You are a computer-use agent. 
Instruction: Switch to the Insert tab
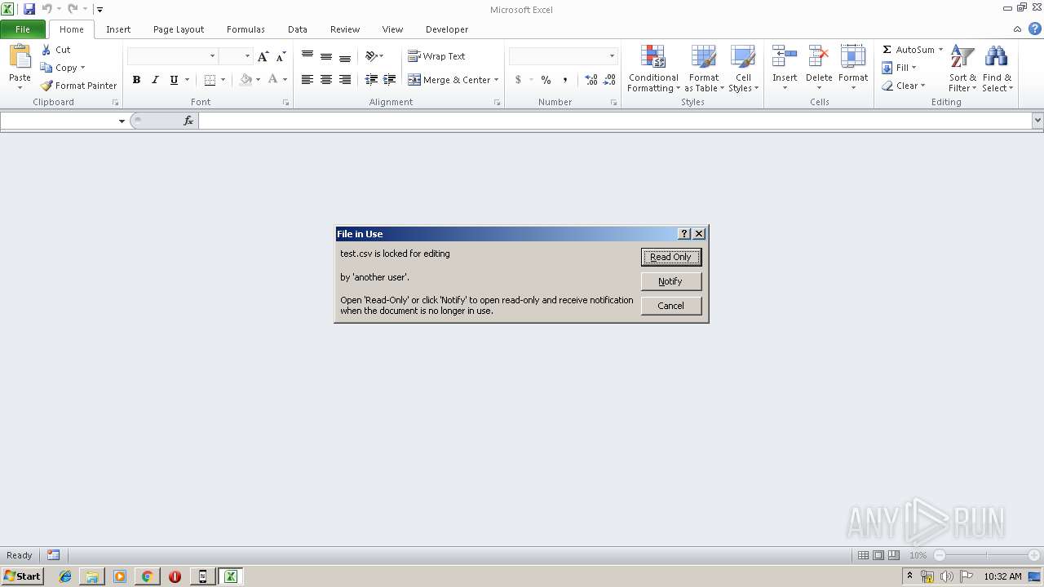[x=118, y=29]
